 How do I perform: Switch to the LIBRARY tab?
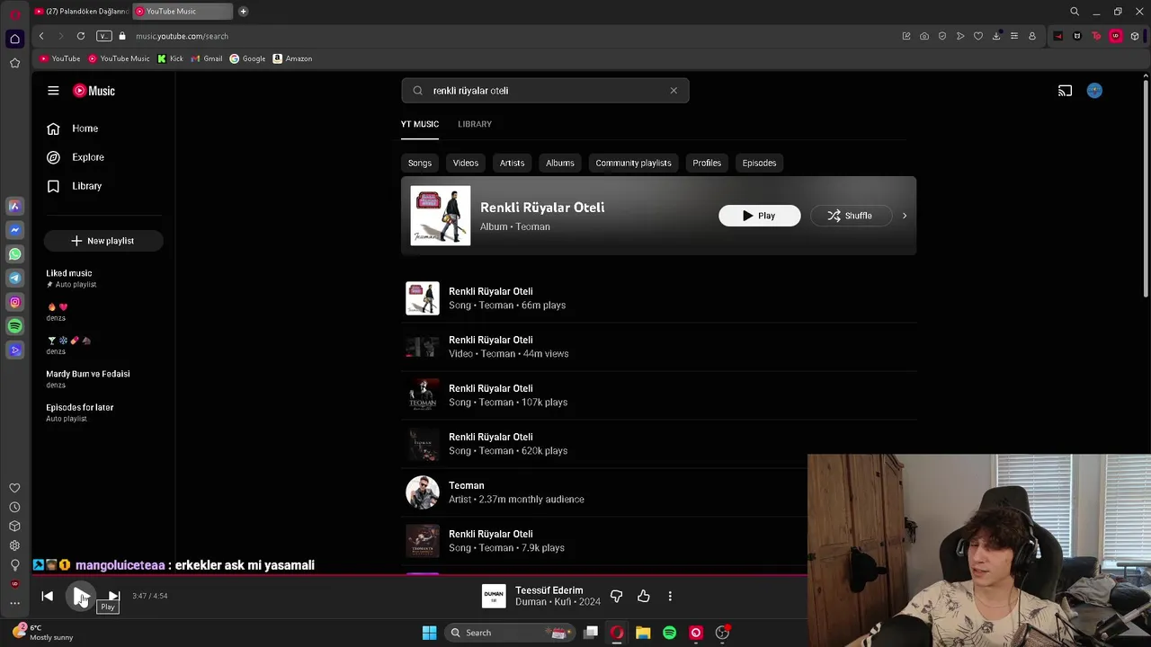pos(475,124)
